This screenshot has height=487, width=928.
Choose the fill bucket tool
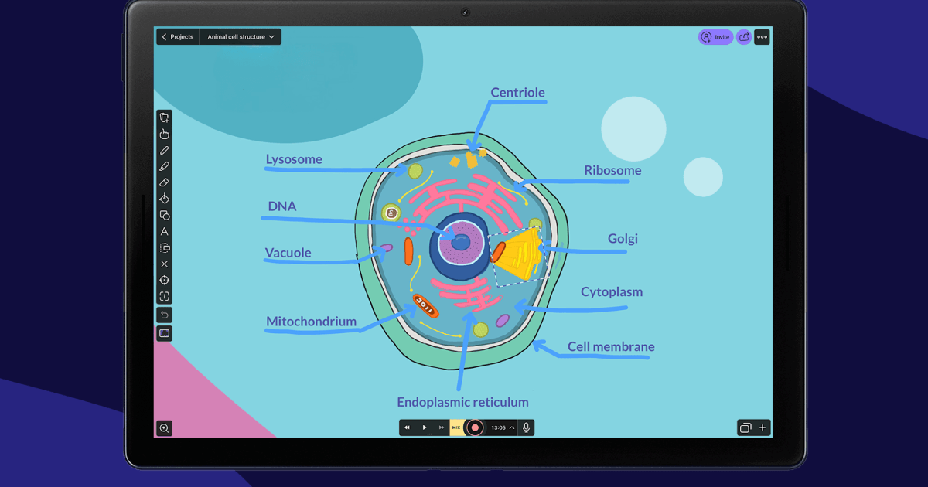(164, 199)
